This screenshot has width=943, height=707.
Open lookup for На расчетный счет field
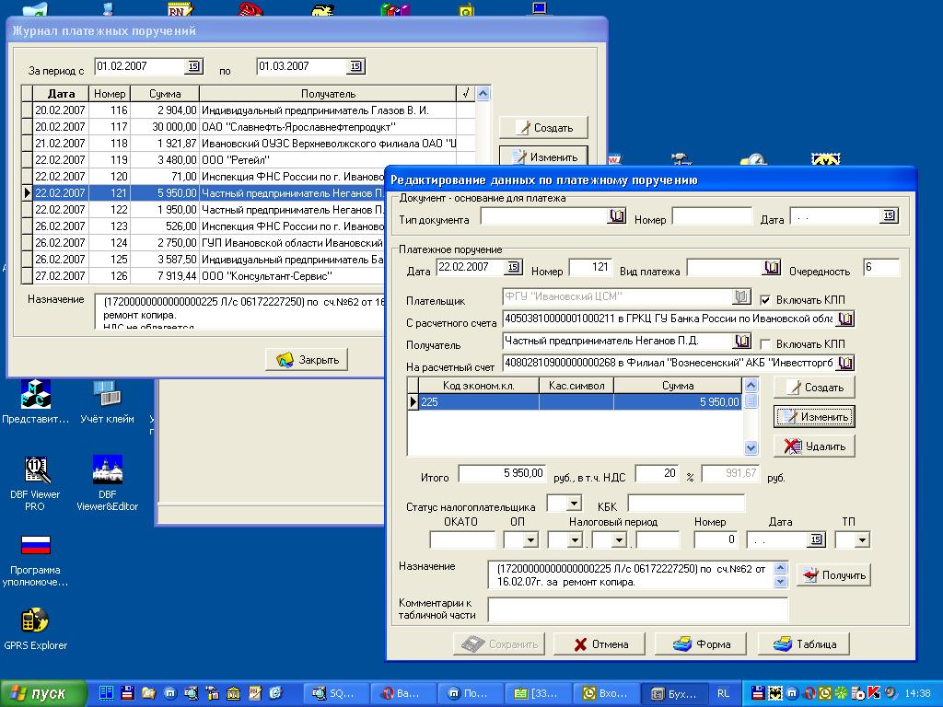coord(845,363)
